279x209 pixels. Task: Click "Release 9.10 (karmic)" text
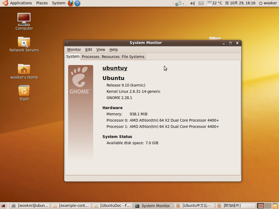click(126, 85)
